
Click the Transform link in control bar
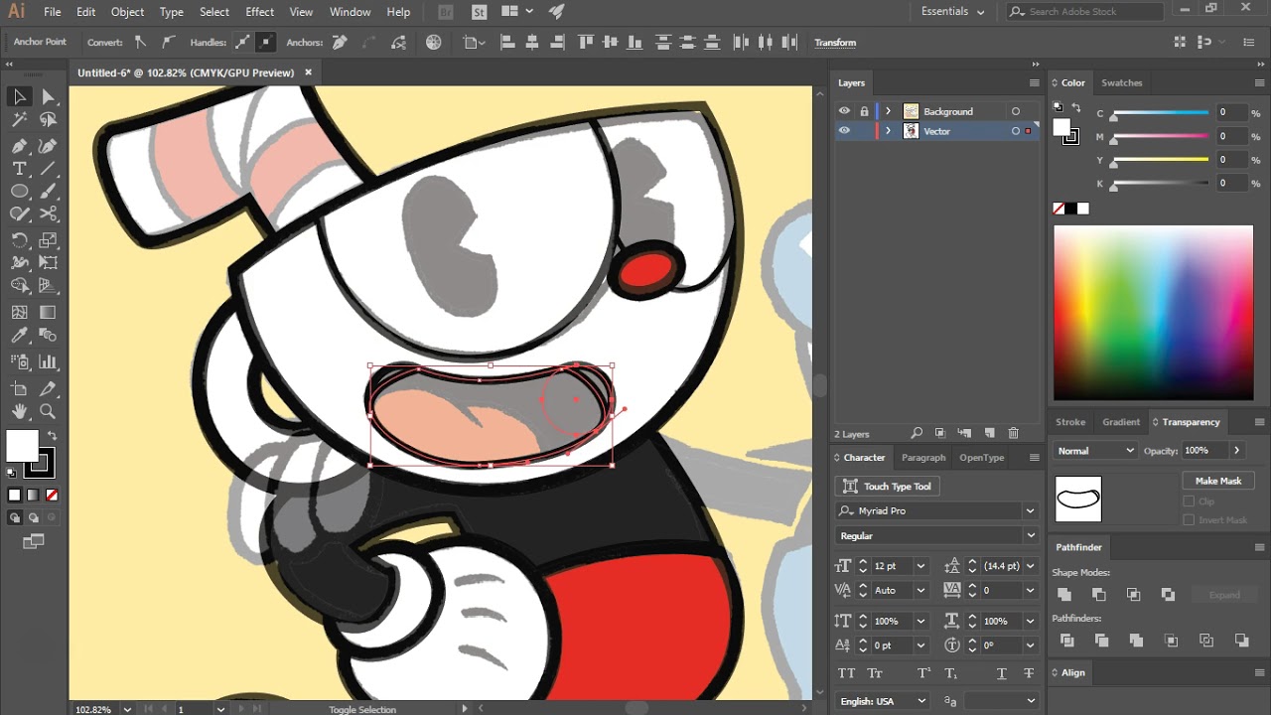(x=835, y=43)
